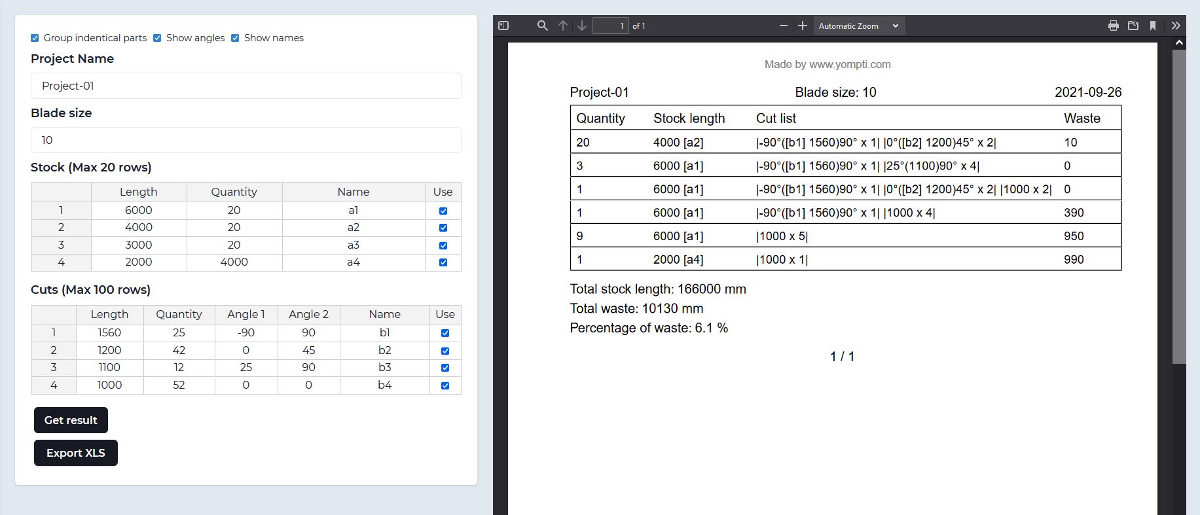Click the Export XLS button
1200x515 pixels.
(x=76, y=453)
